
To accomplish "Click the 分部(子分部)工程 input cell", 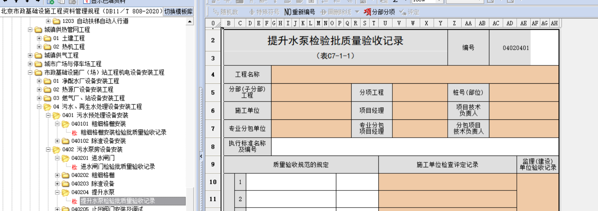I will tap(311, 92).
